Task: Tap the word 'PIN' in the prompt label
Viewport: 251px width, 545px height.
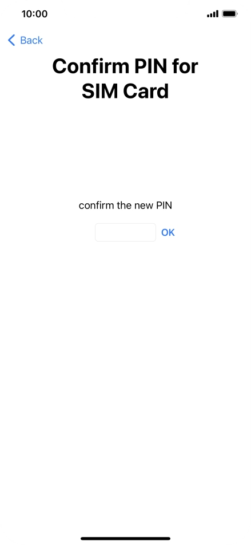Action: click(x=164, y=206)
